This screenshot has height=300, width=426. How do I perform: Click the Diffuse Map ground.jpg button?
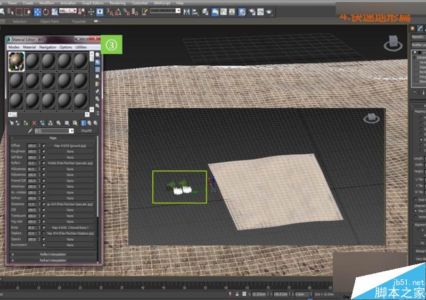tap(70, 145)
